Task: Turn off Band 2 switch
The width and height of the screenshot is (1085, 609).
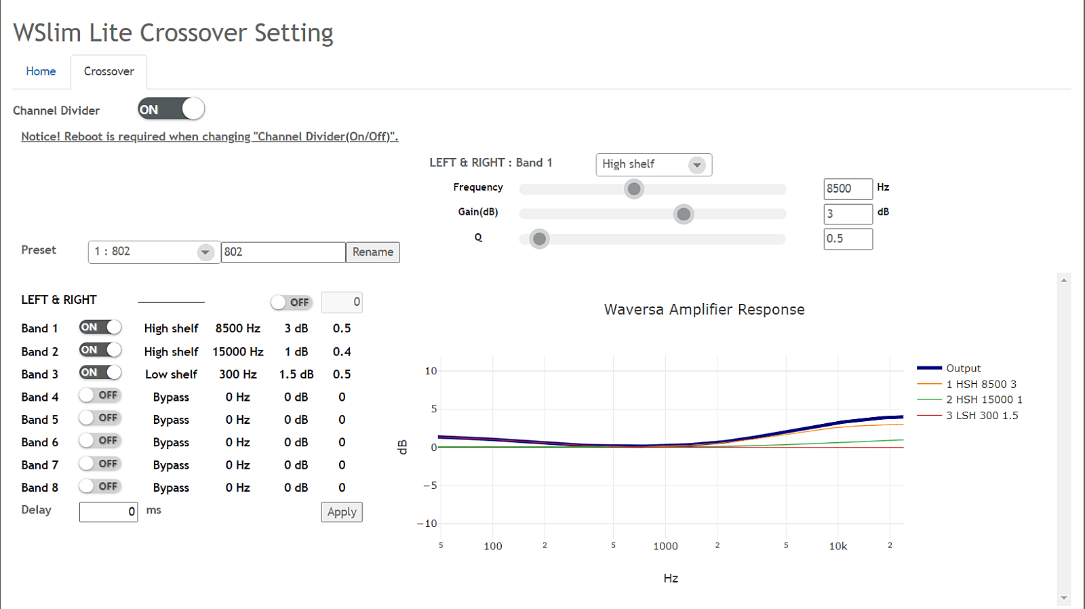Action: 100,350
